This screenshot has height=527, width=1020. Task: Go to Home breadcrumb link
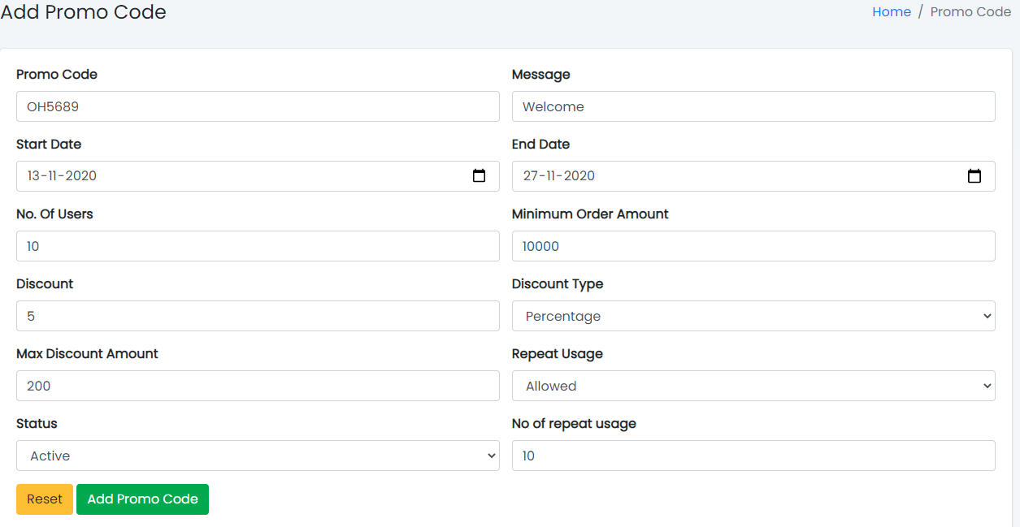point(892,12)
